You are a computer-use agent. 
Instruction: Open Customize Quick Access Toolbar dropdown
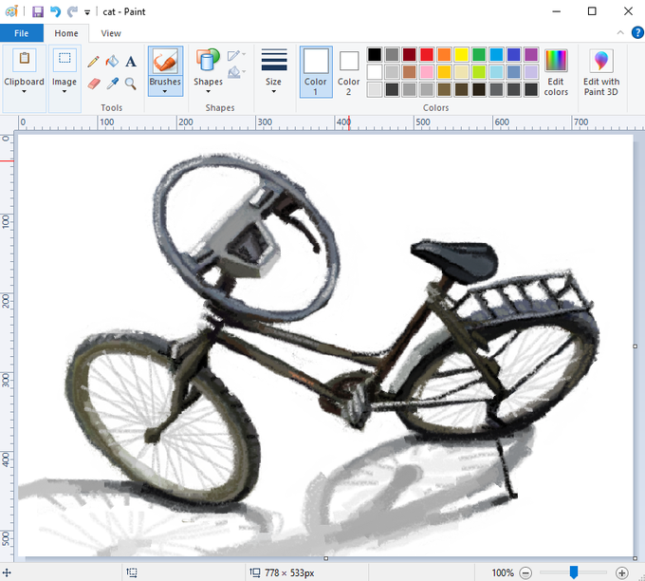[87, 12]
